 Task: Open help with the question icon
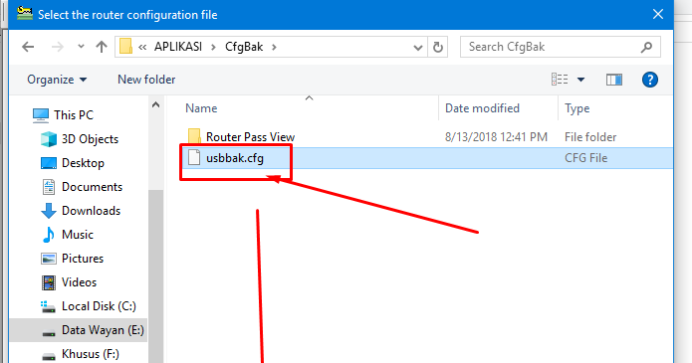pyautogui.click(x=649, y=80)
